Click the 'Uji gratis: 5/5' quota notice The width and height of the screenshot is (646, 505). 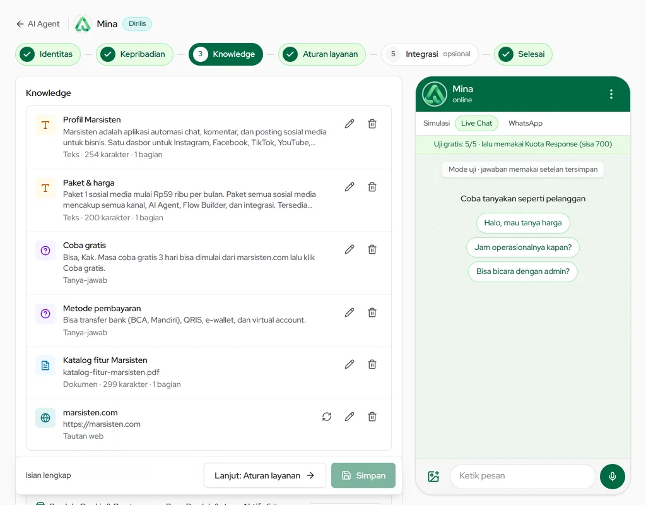coord(523,145)
